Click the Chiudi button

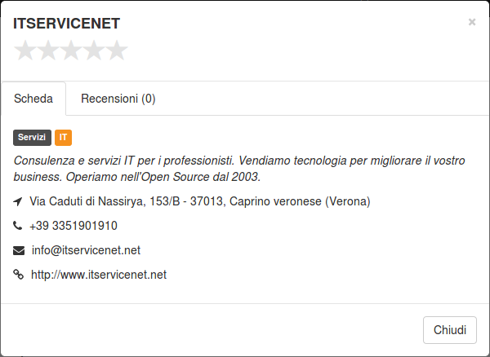[x=450, y=330]
